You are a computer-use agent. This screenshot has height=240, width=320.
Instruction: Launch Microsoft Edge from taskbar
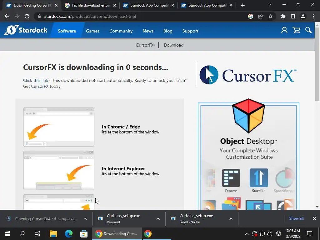click(68, 234)
